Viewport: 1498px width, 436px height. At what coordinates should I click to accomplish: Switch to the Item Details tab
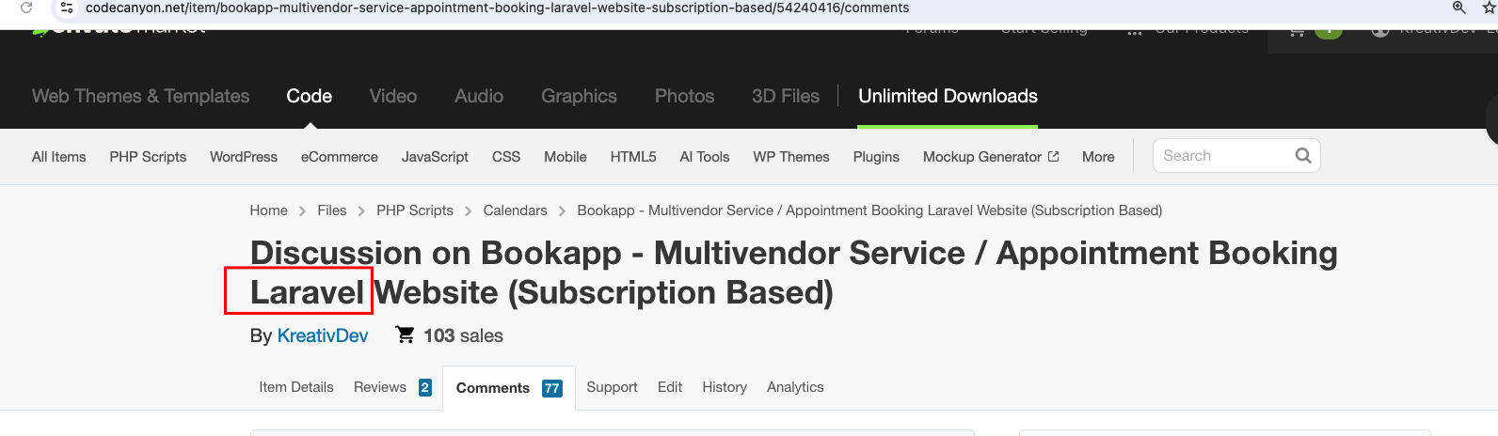tap(296, 387)
